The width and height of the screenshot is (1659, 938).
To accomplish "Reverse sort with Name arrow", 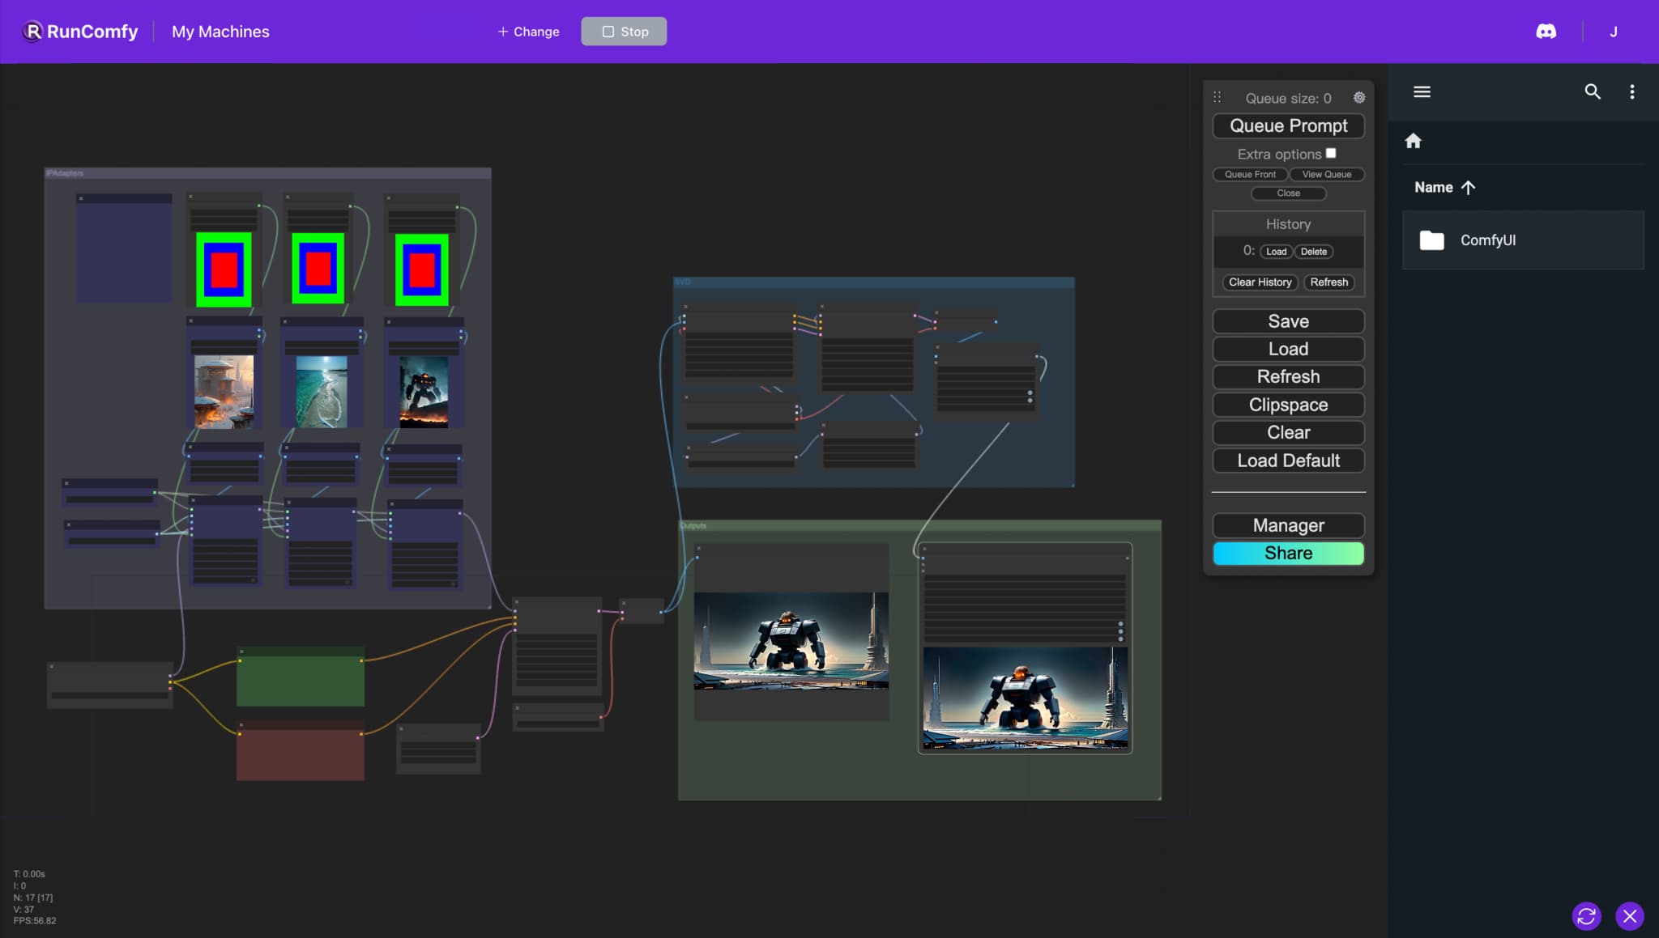I will (1468, 187).
